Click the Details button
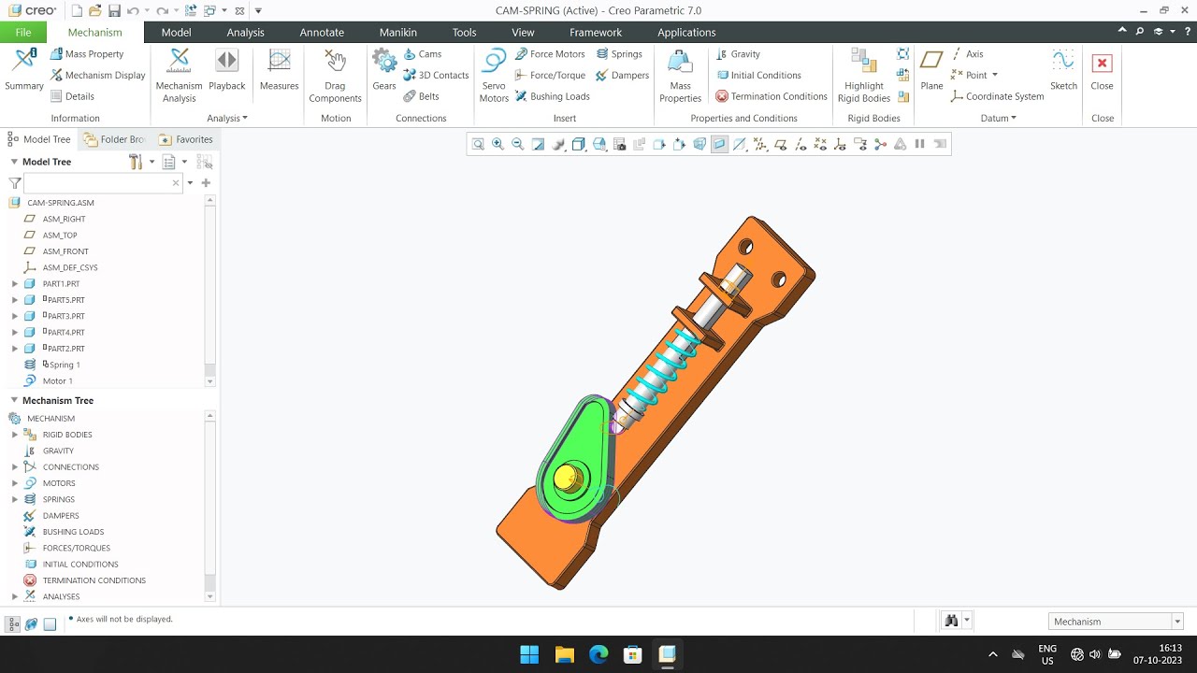 click(x=72, y=96)
